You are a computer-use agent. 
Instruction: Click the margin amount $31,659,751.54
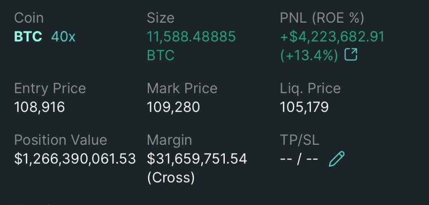(197, 159)
